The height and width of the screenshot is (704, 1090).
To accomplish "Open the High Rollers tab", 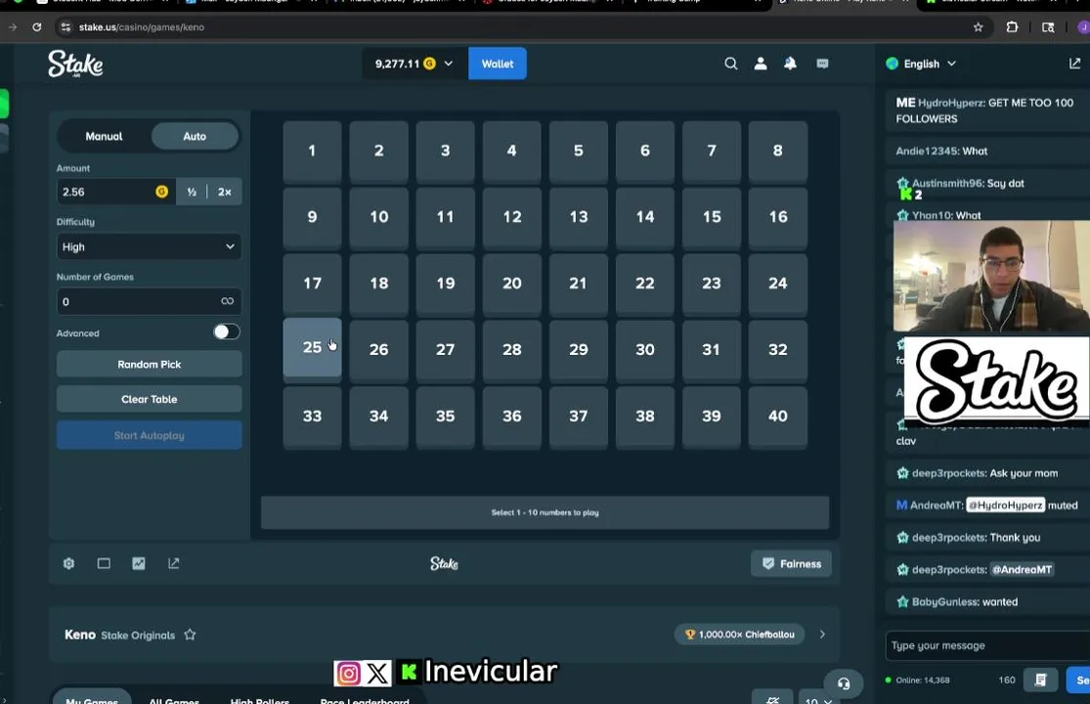I will 259,698.
